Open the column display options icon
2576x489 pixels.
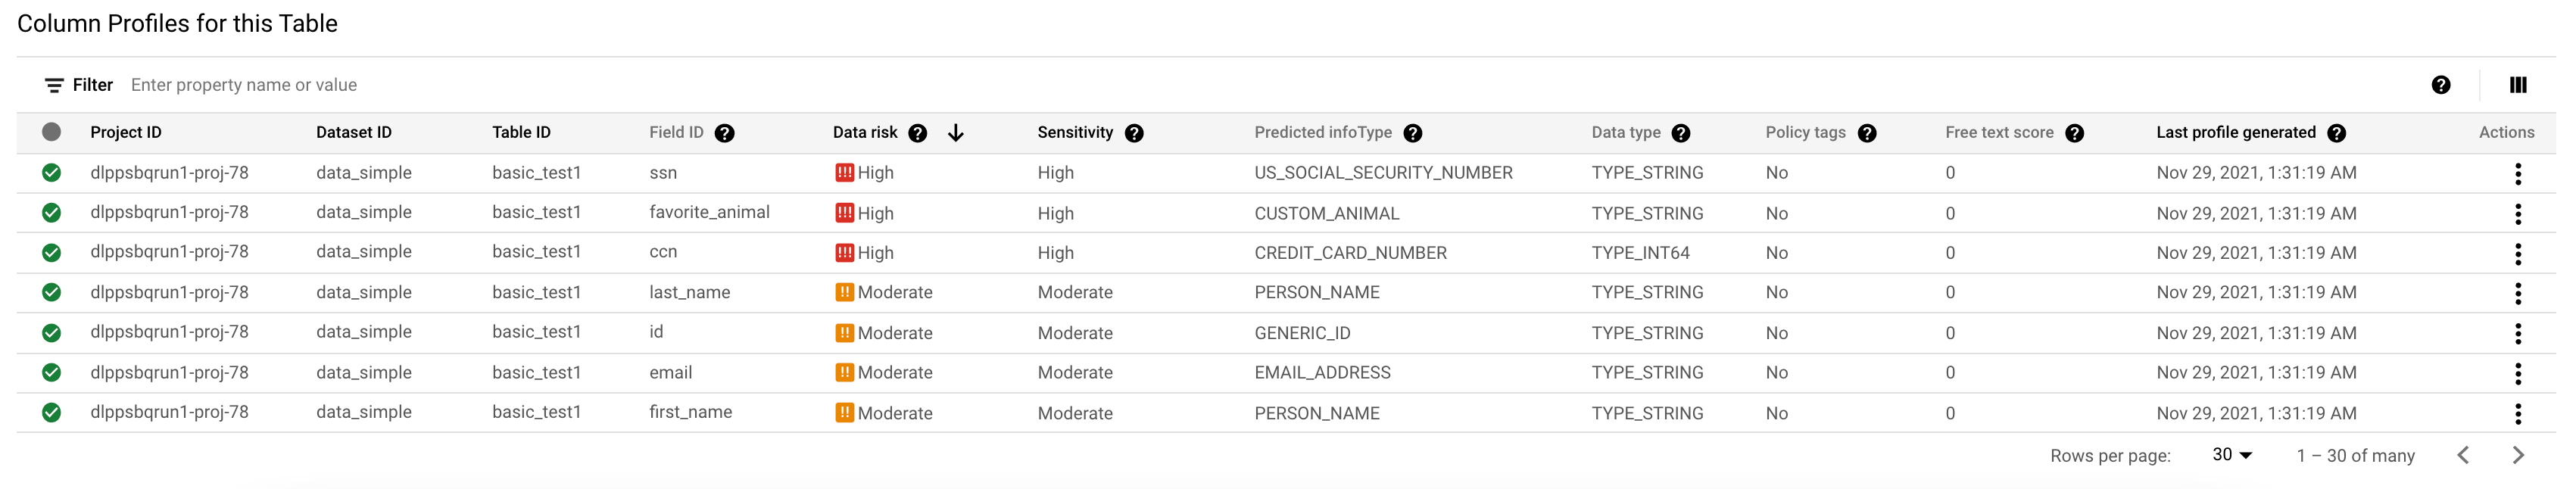(x=2518, y=85)
